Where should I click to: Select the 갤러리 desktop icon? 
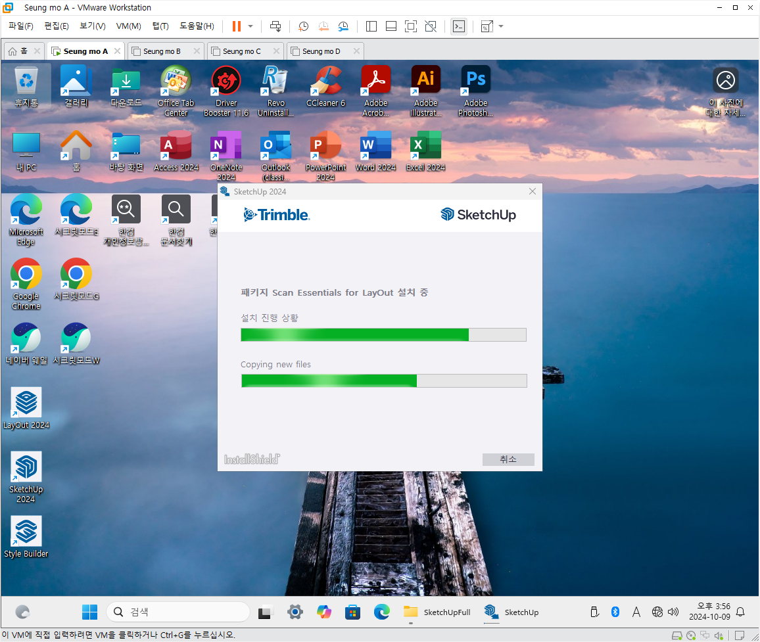click(76, 87)
